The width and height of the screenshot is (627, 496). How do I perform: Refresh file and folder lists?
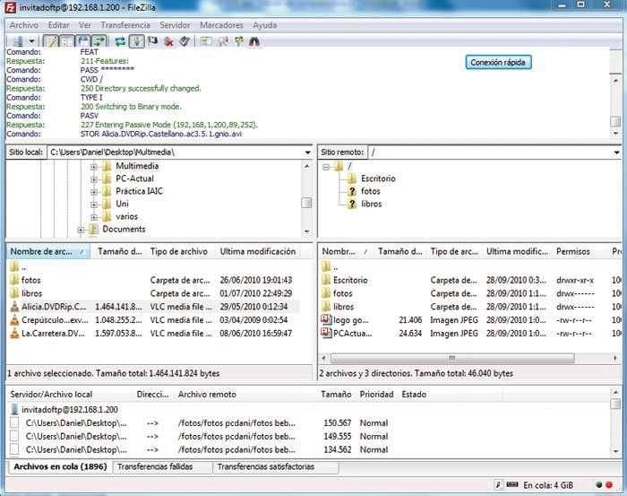click(x=120, y=41)
